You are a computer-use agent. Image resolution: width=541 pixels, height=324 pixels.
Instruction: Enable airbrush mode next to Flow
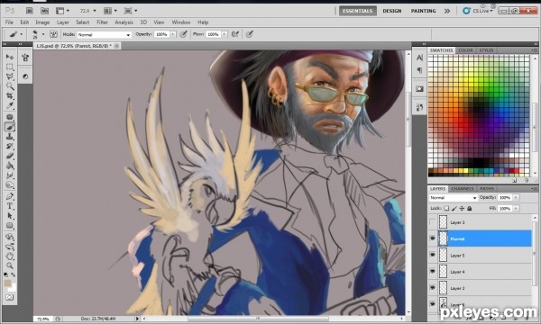tap(235, 34)
